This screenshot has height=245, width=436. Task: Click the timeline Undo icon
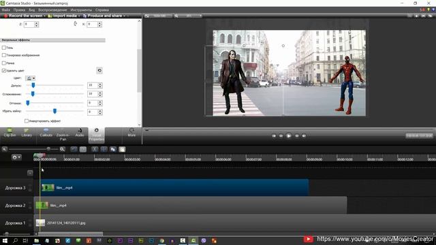(x=74, y=149)
